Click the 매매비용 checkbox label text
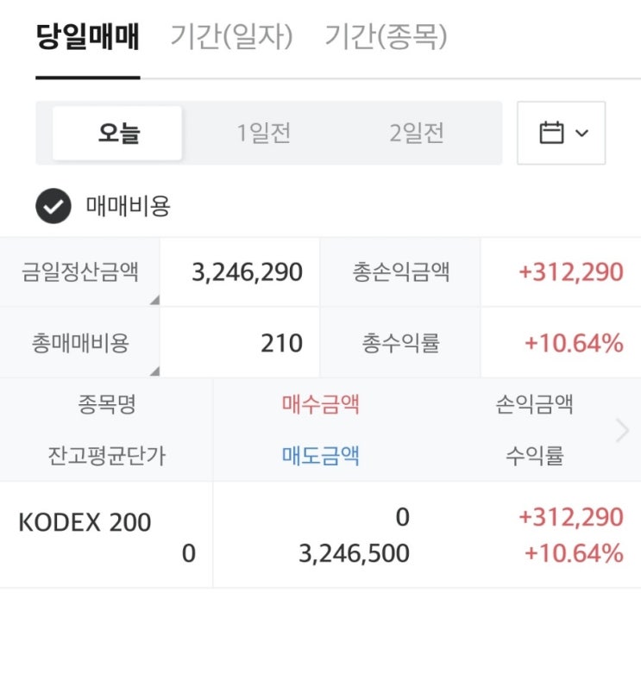 pyautogui.click(x=128, y=207)
